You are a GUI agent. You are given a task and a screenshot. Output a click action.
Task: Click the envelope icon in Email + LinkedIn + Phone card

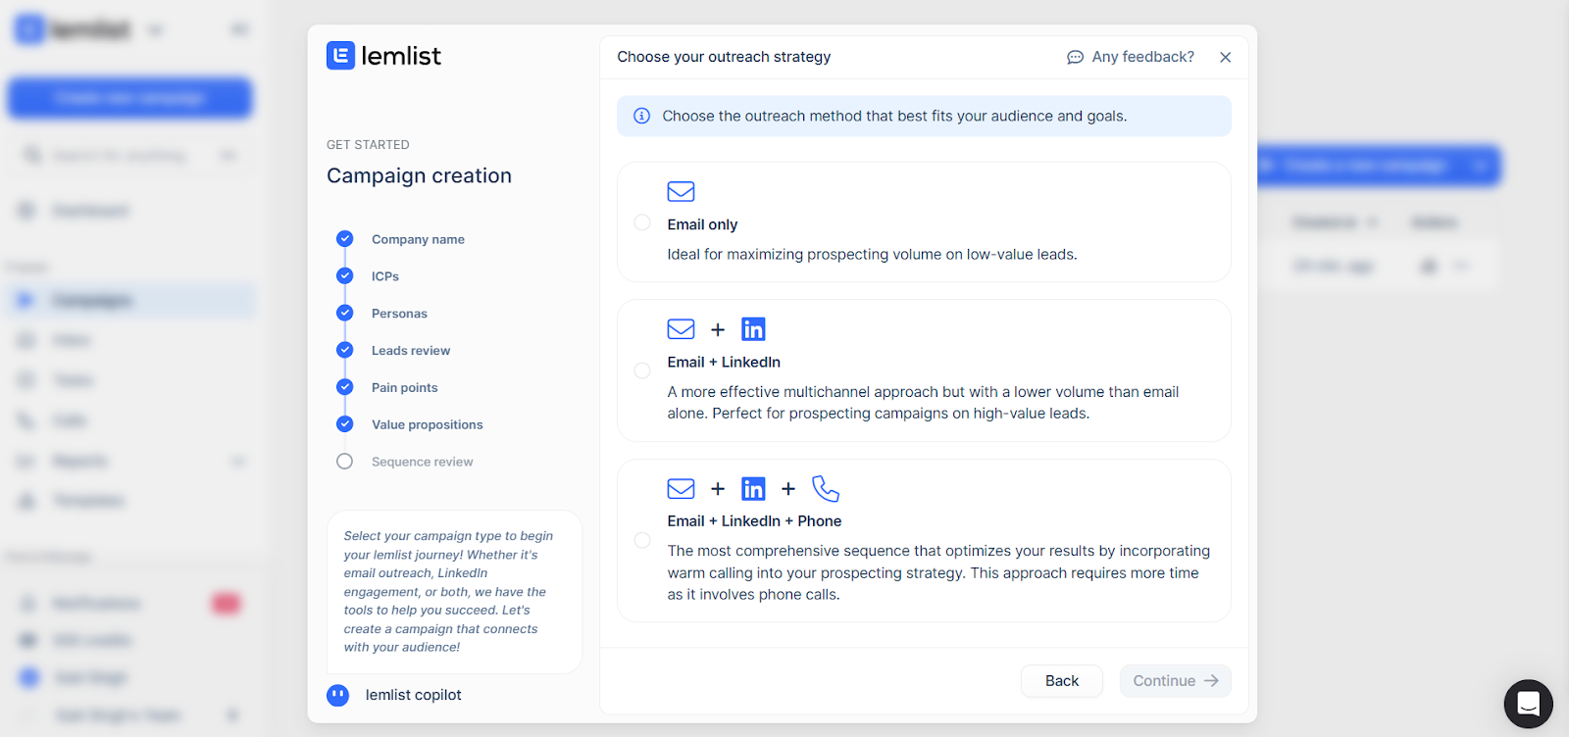[681, 488]
